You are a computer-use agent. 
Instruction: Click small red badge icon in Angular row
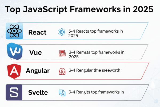[62, 71]
